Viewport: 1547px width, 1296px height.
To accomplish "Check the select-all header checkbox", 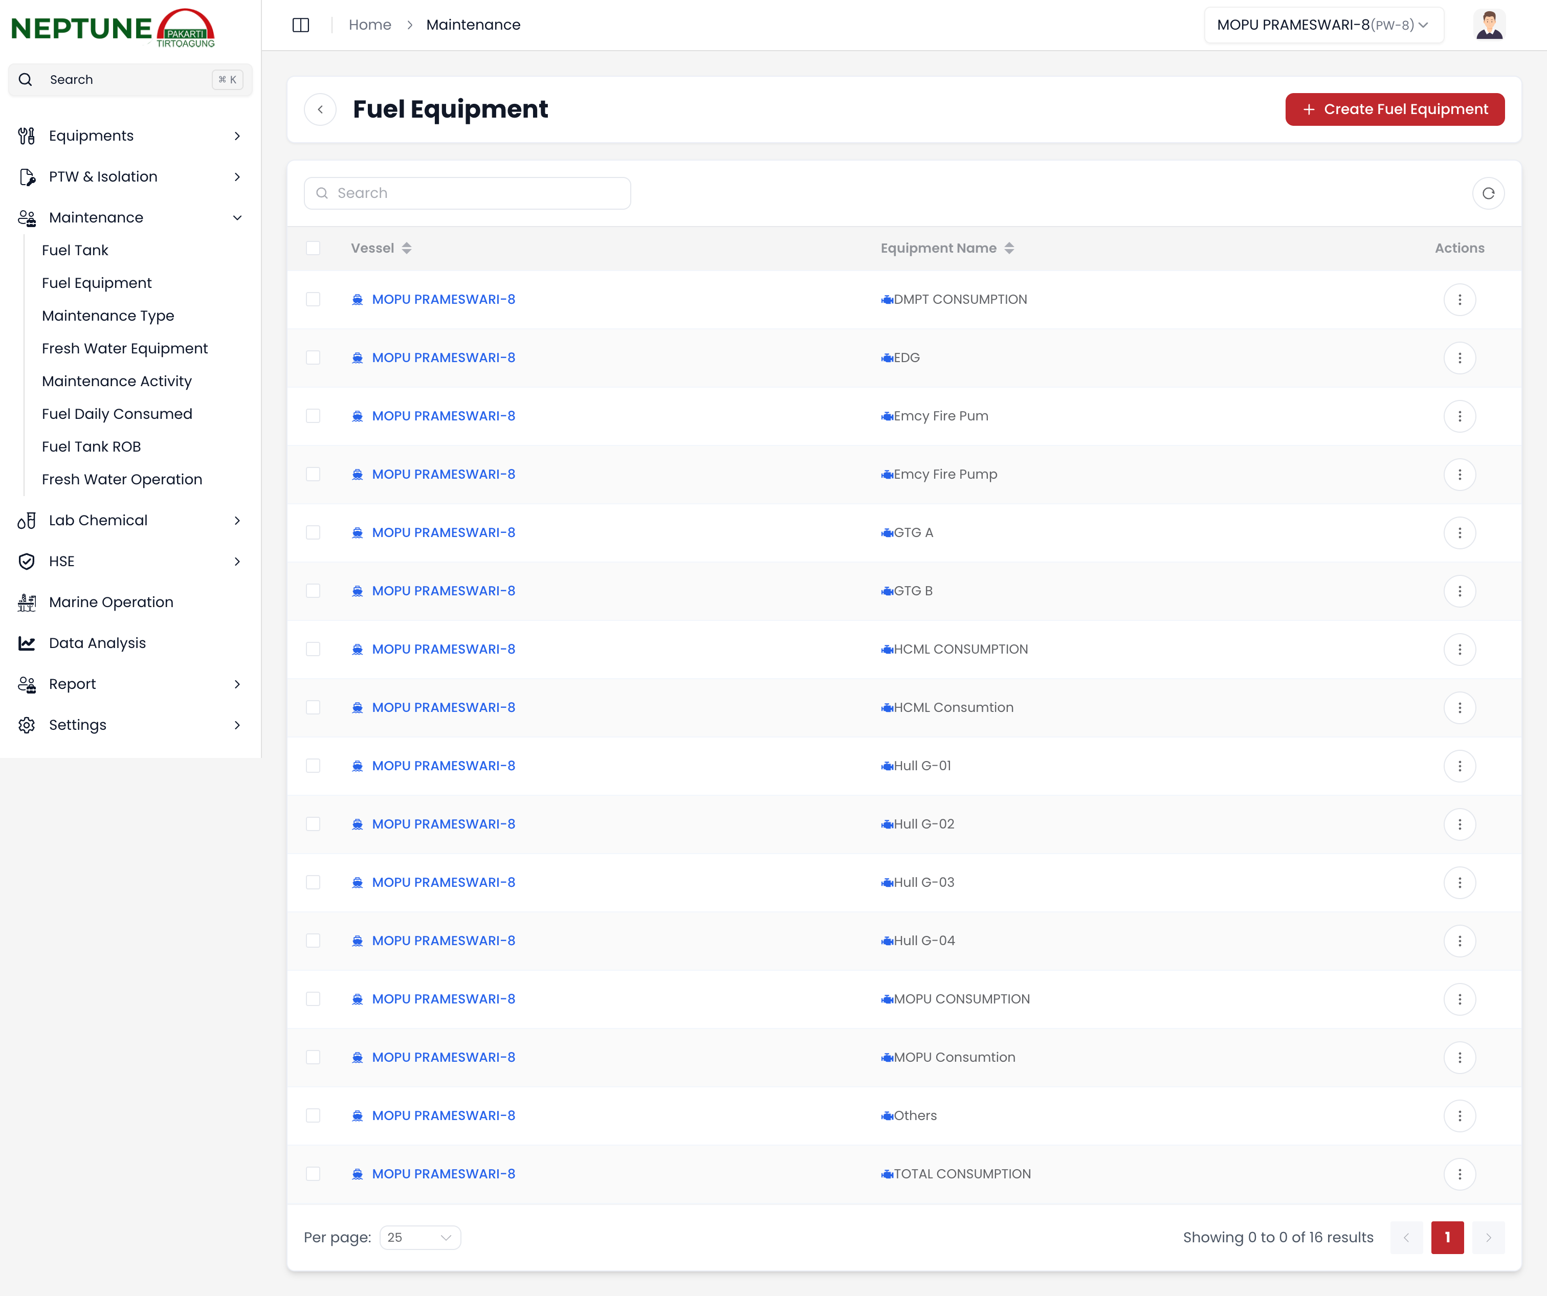I will (x=313, y=248).
